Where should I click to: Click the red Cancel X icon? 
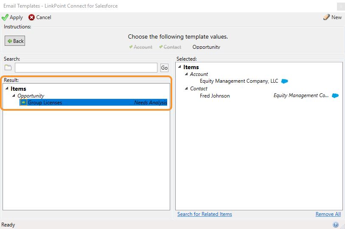(31, 17)
